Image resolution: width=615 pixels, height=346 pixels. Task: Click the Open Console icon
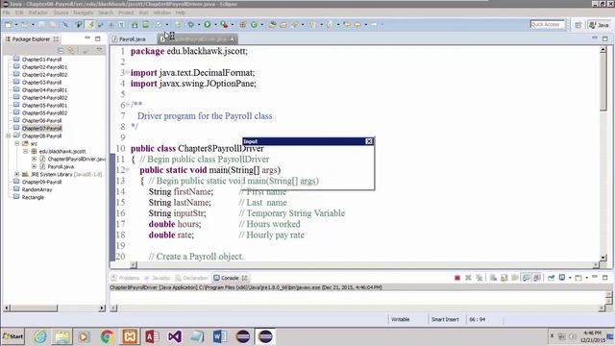tap(578, 278)
